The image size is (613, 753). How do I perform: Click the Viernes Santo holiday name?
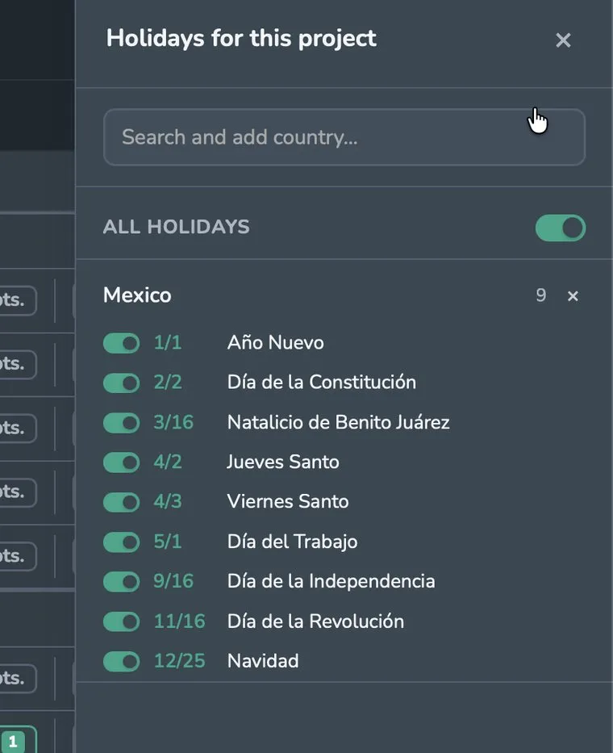(288, 501)
